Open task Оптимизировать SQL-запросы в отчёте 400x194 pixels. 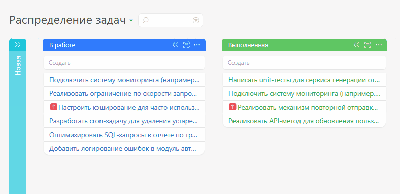point(124,135)
